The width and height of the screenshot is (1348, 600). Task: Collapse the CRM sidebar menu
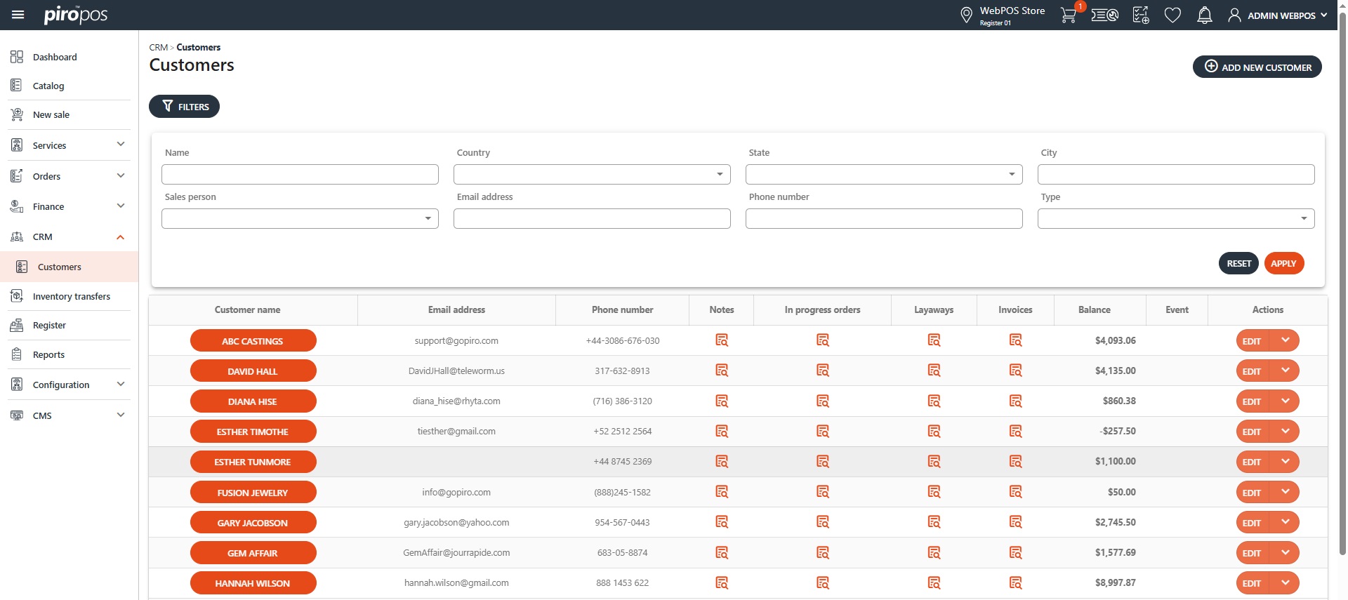click(x=120, y=237)
